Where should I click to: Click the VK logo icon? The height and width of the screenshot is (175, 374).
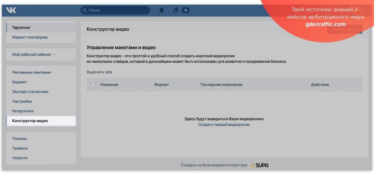pos(11,10)
